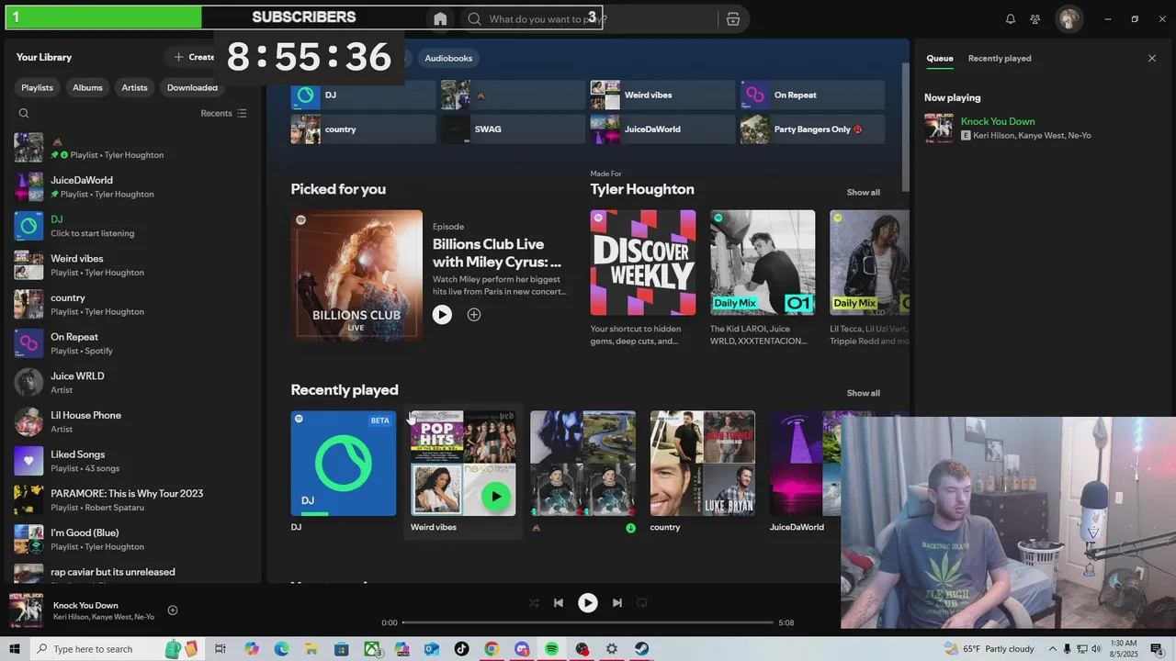Open I'm Good (Blue) playlist in library
Screen dimensions: 1176x661
132,539
